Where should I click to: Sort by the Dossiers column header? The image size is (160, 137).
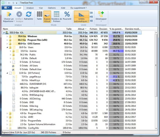(103, 29)
